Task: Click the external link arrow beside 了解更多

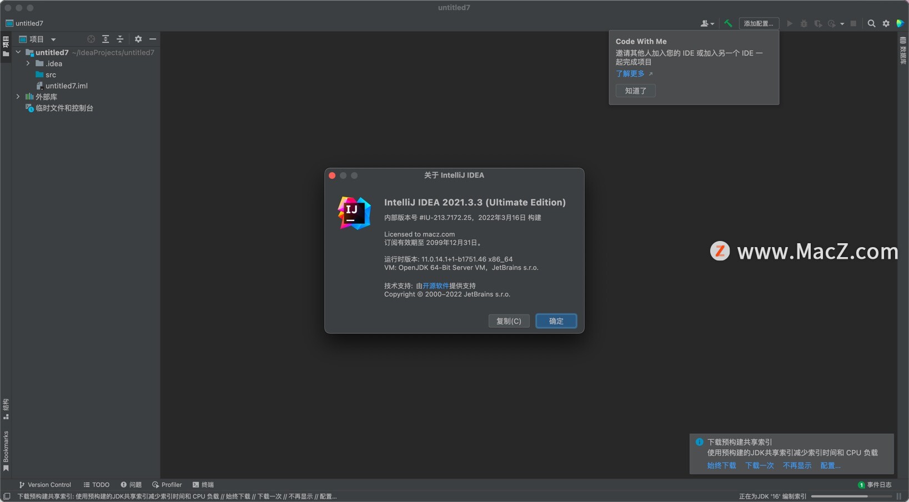Action: (651, 74)
